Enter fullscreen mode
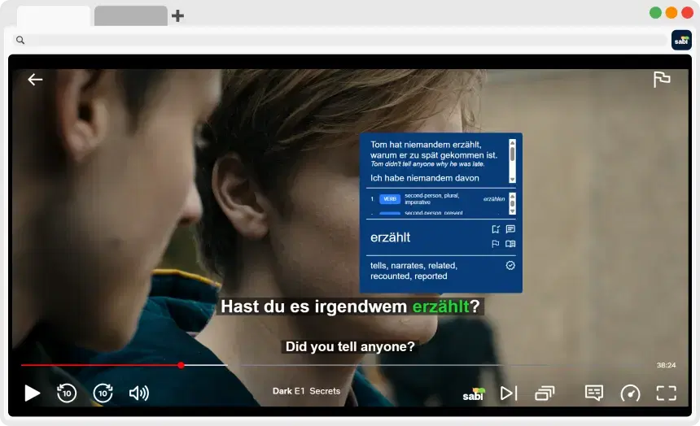This screenshot has height=426, width=700. [x=666, y=393]
